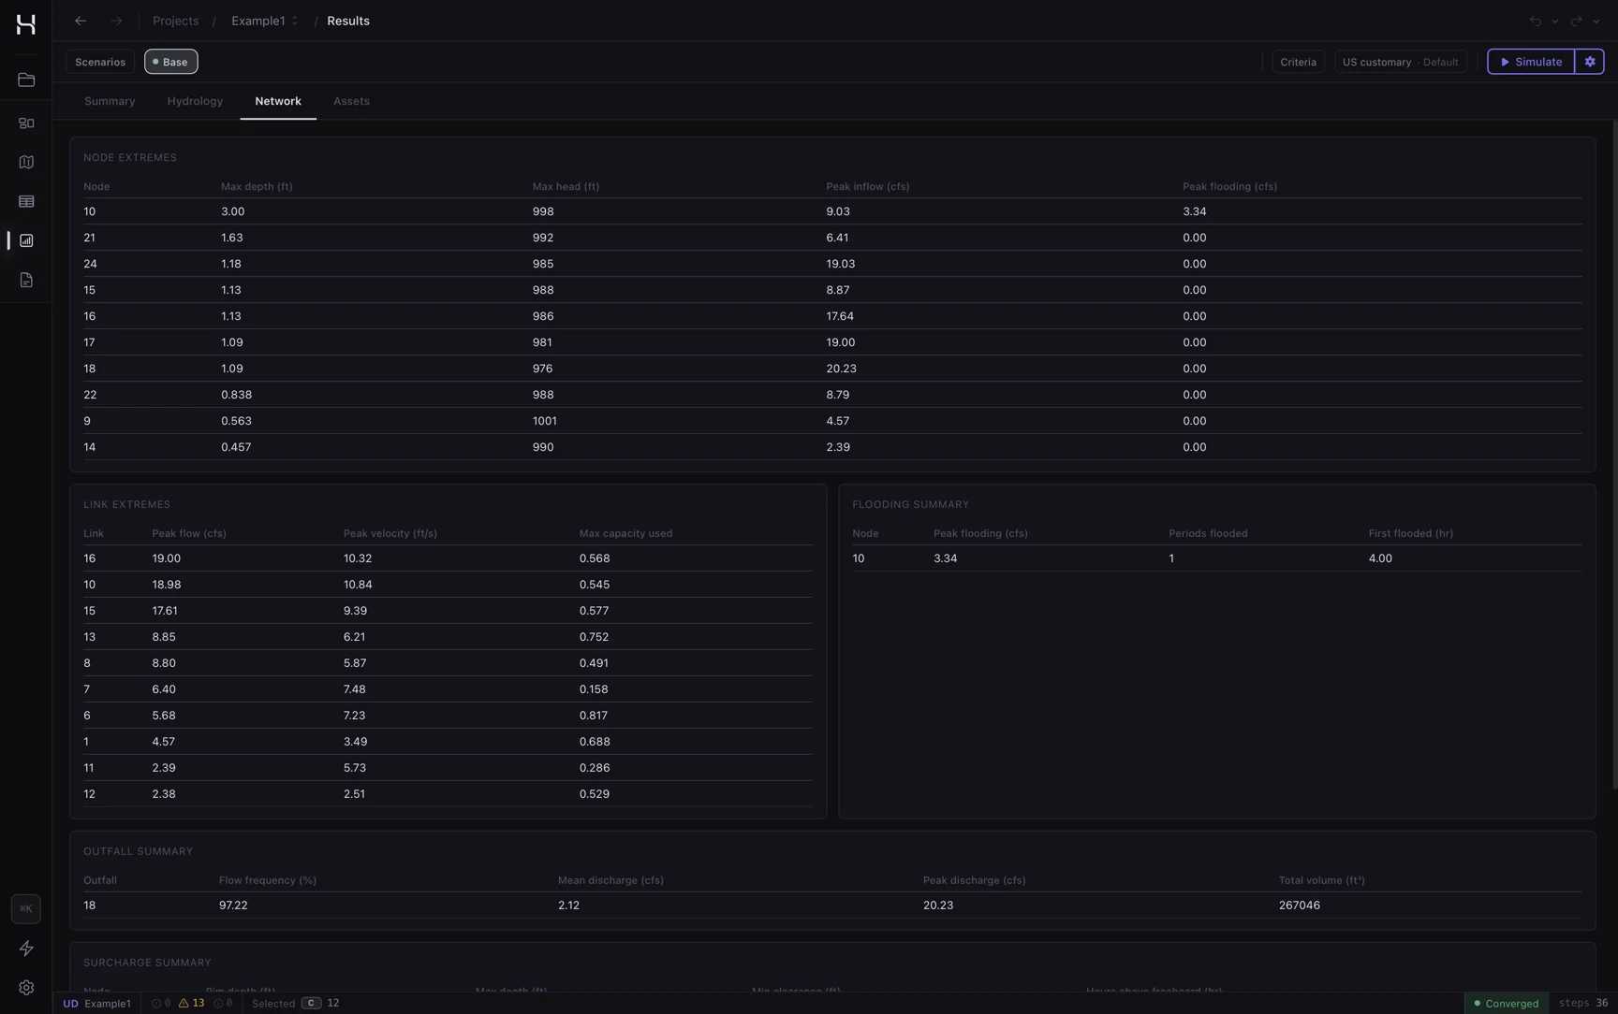Click the warnings count 13 in status bar
Screen dimensions: 1618x1014
click(192, 1003)
